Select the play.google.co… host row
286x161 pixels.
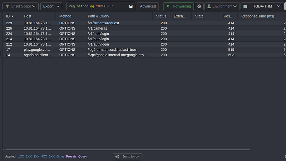(x=144, y=50)
